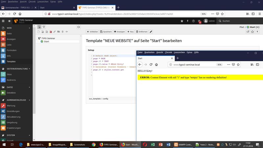Open the Einstellungen admin tool
Image resolution: width=263 pixels, height=148 pixels.
pos(13,111)
